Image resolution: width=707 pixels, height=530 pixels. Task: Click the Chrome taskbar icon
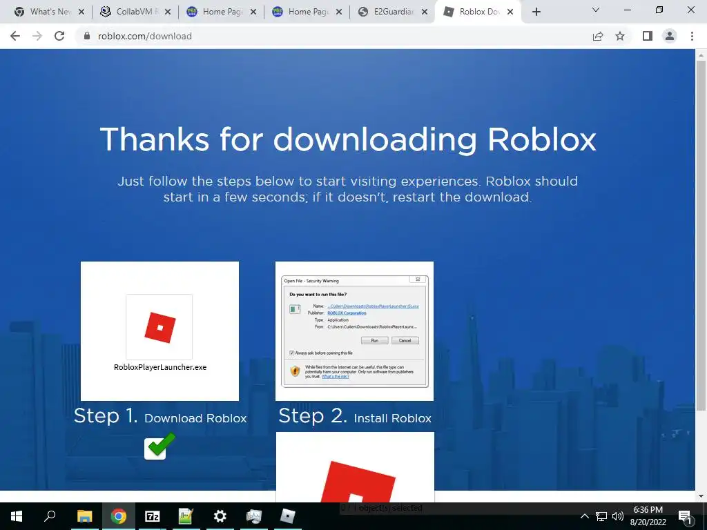(119, 516)
